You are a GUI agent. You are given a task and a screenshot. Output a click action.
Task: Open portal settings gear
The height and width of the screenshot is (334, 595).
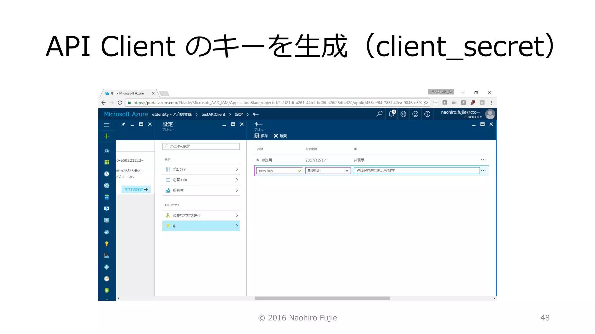tap(403, 114)
